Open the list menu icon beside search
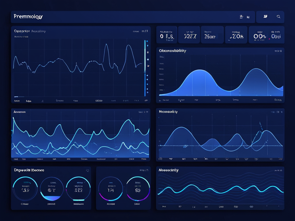 [x=265, y=16]
